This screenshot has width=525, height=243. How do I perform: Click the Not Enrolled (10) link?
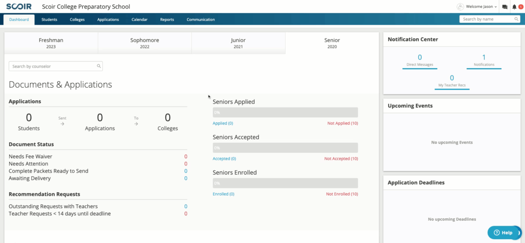pyautogui.click(x=342, y=194)
